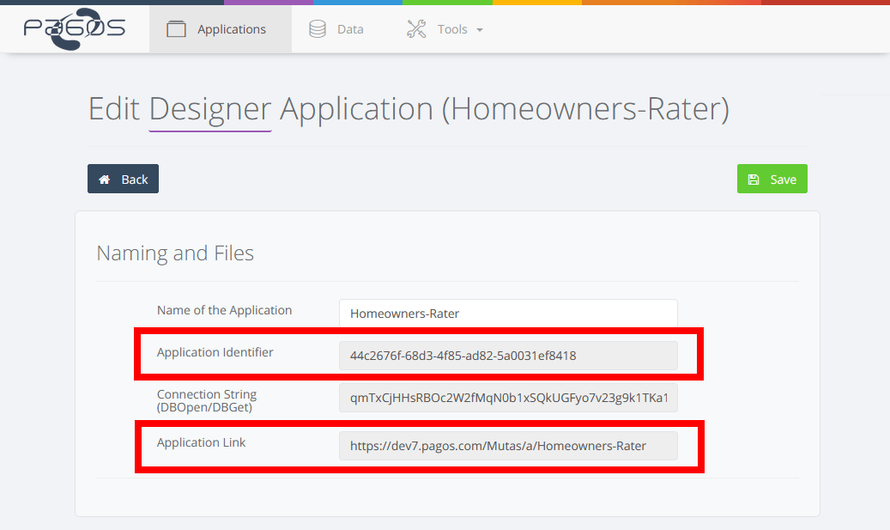This screenshot has height=530, width=890.
Task: Click the crossed wrench icon beside Tools
Action: [x=416, y=28]
